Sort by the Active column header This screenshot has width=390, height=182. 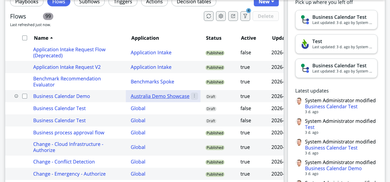pyautogui.click(x=248, y=38)
